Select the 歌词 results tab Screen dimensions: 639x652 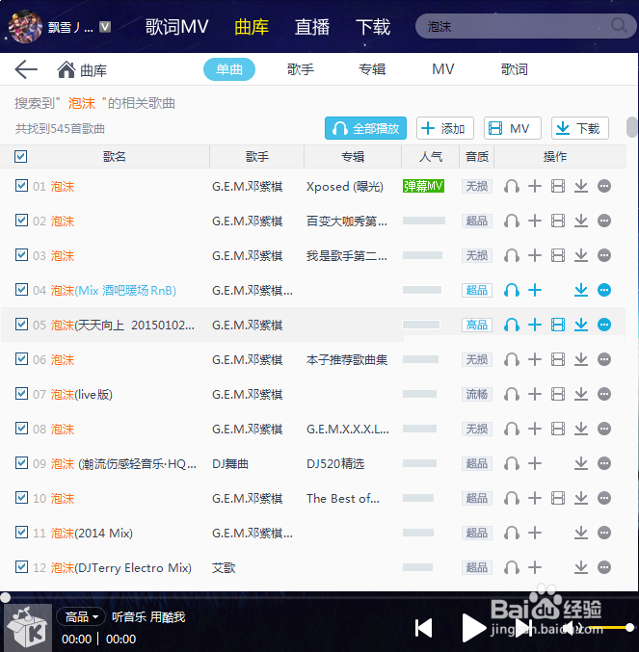(515, 69)
